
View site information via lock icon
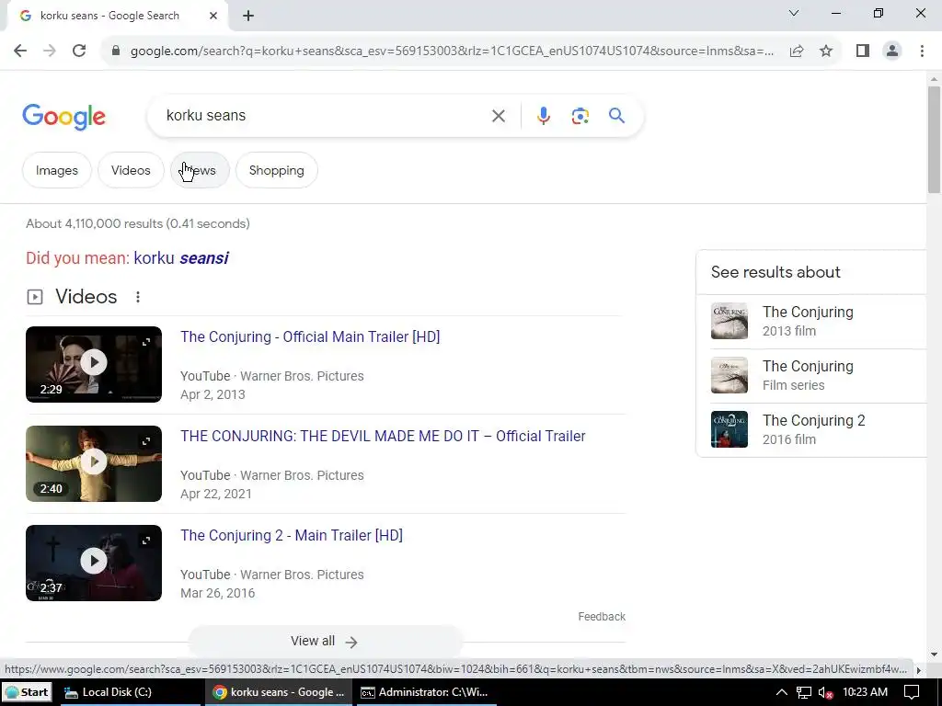pos(116,51)
